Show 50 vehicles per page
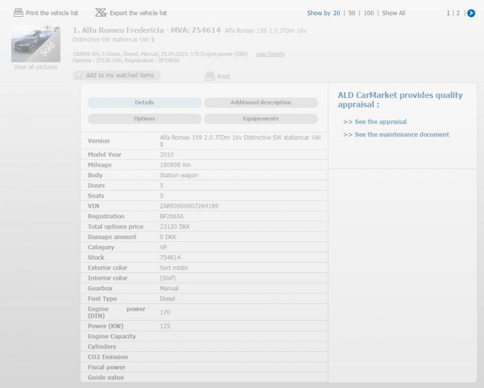 (x=351, y=13)
